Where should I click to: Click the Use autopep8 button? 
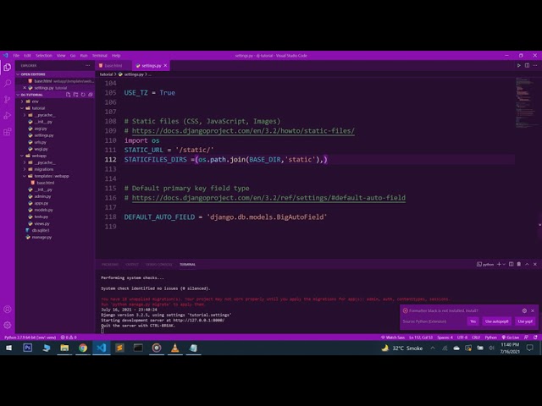coord(497,321)
